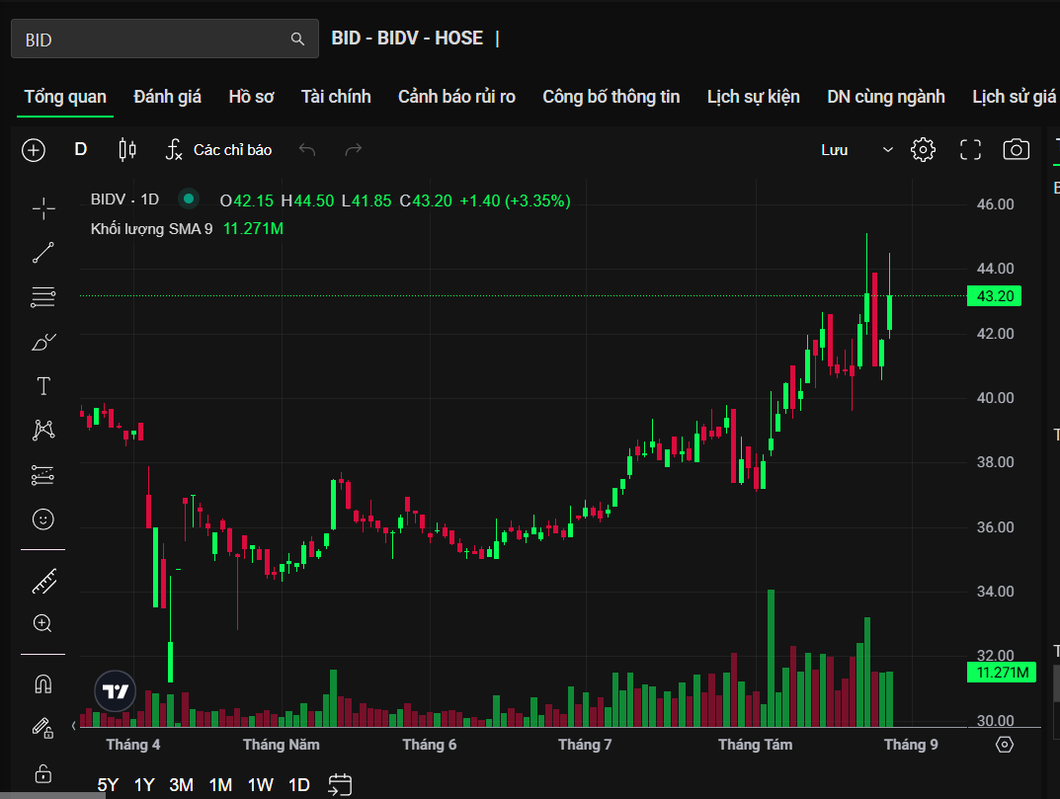
Task: Save the chart layout with Lưu
Action: point(834,150)
